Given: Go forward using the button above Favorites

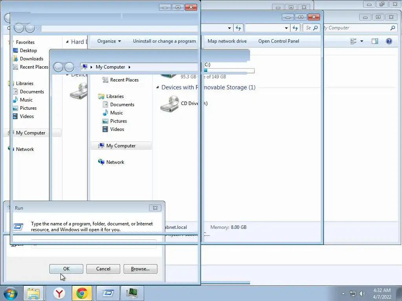Looking at the screenshot, I should click(30, 28).
